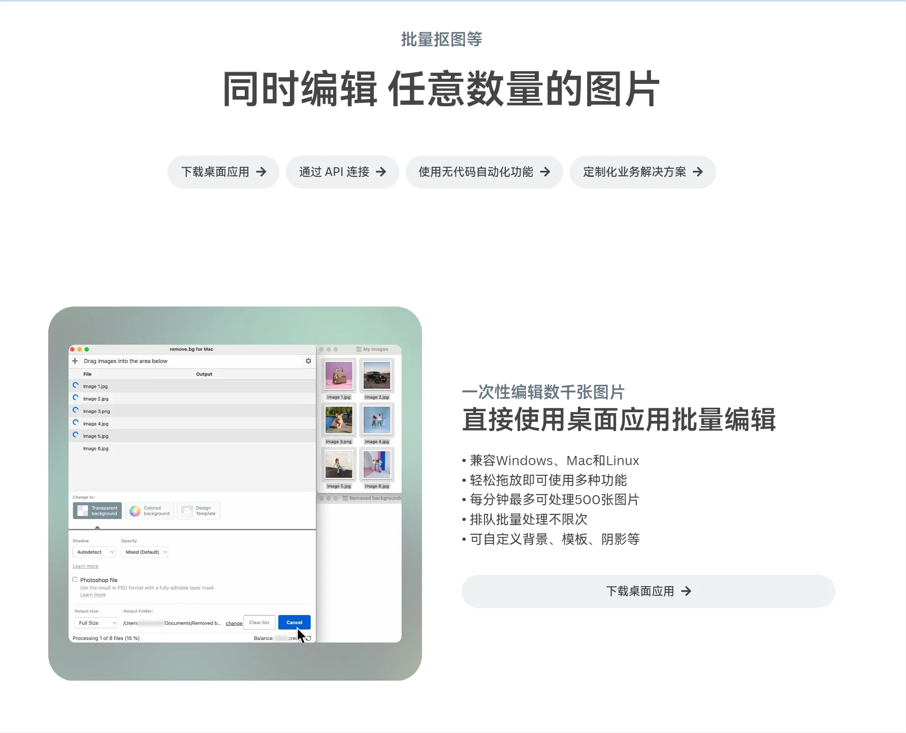Image resolution: width=906 pixels, height=733 pixels.
Task: Select Image 2.jpg thumbnail in My images
Action: [377, 376]
